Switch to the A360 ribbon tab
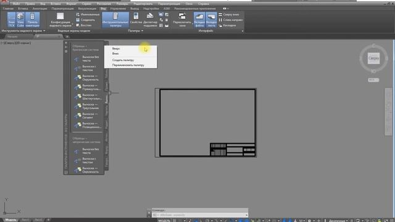This screenshot has width=395, height=222. (167, 9)
